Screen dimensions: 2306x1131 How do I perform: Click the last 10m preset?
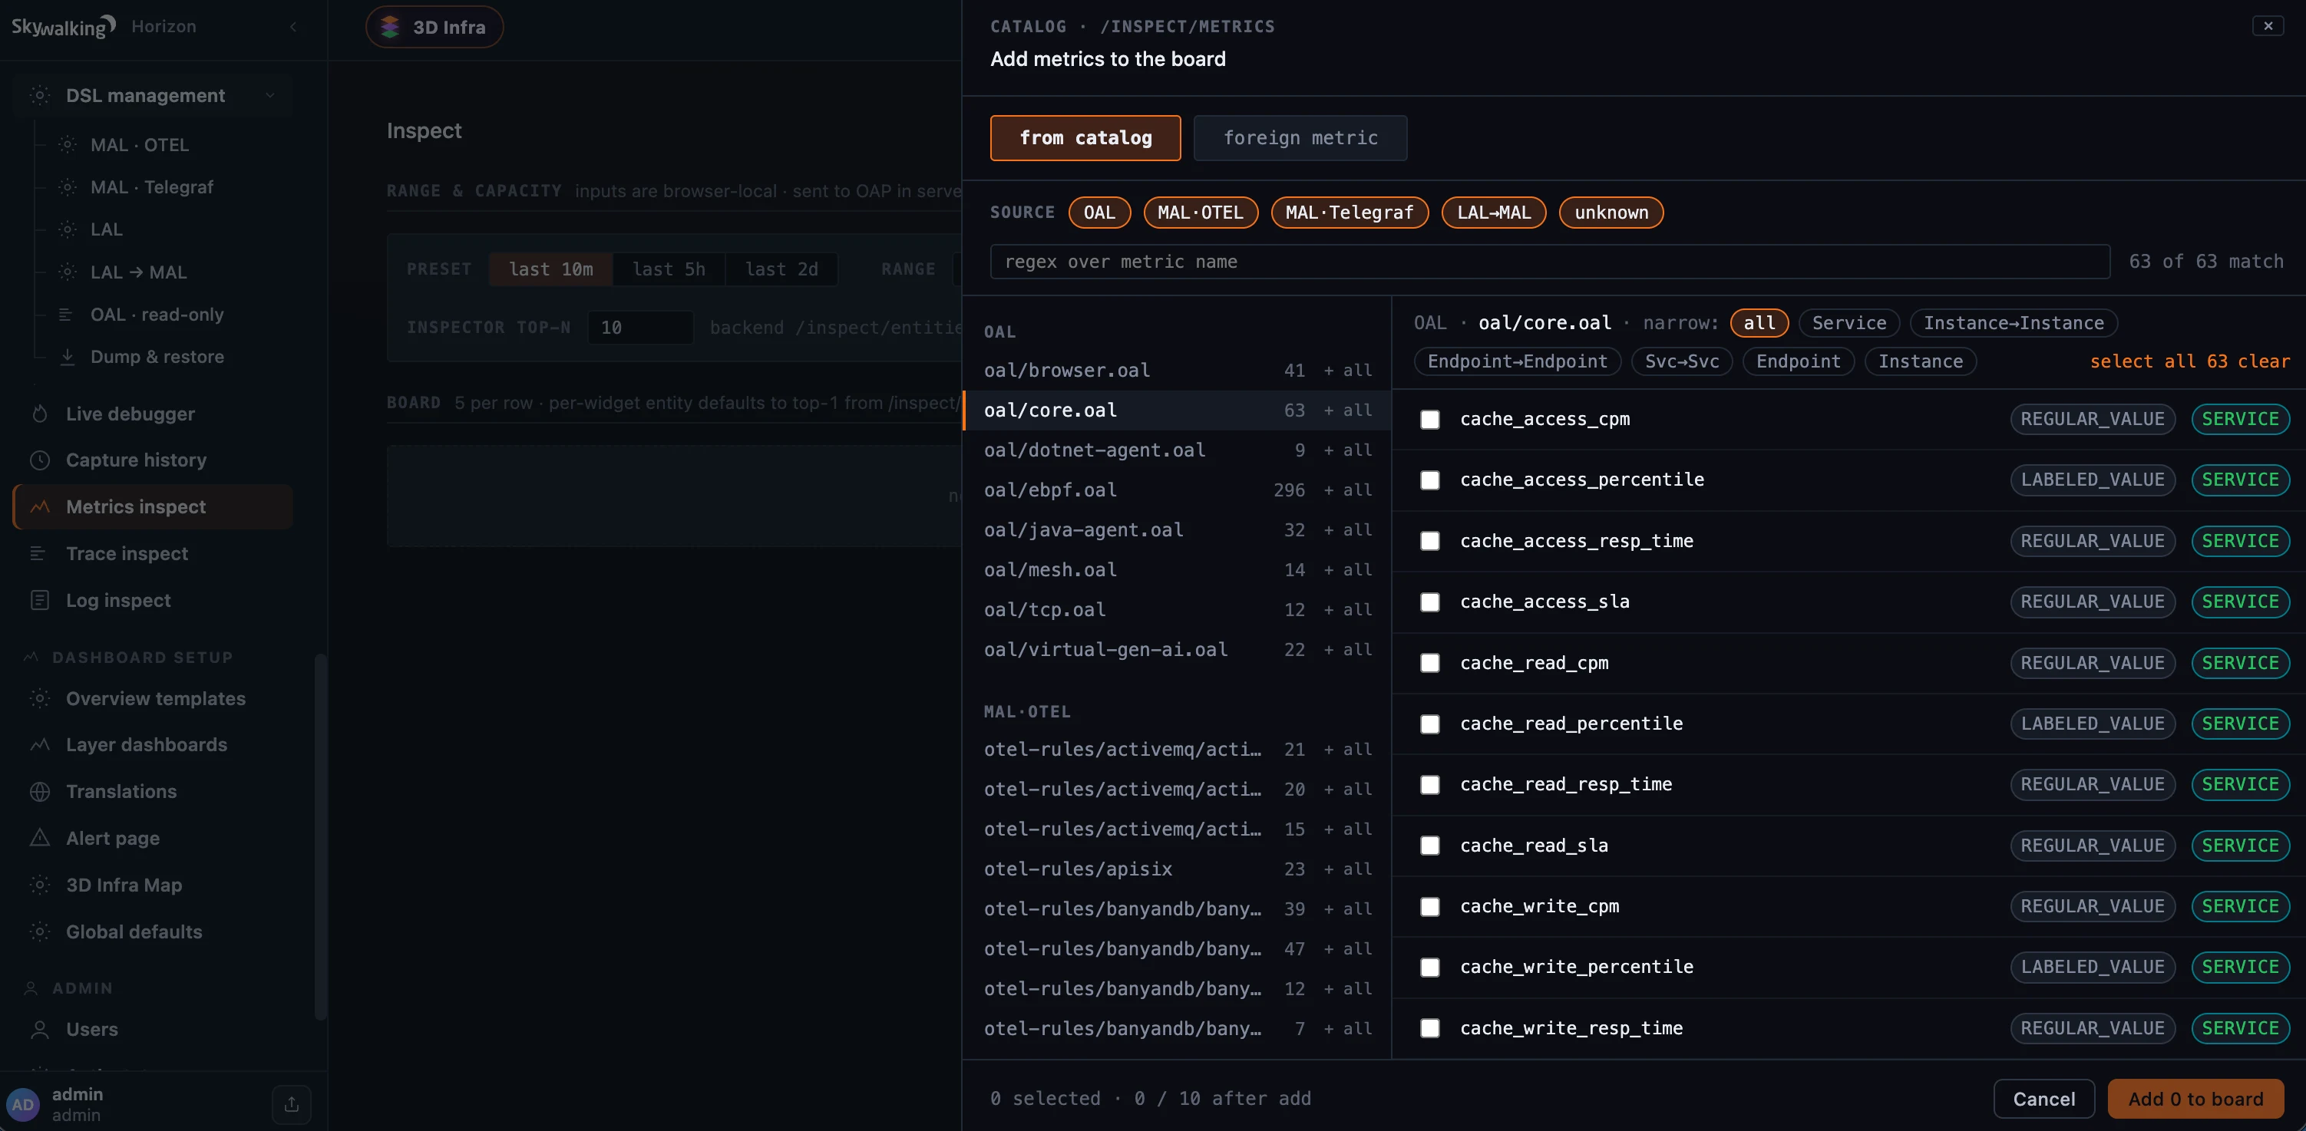[550, 269]
